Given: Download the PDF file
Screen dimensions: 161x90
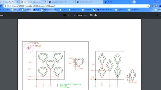Looking at the screenshot, I should pyautogui.click(x=157, y=15).
